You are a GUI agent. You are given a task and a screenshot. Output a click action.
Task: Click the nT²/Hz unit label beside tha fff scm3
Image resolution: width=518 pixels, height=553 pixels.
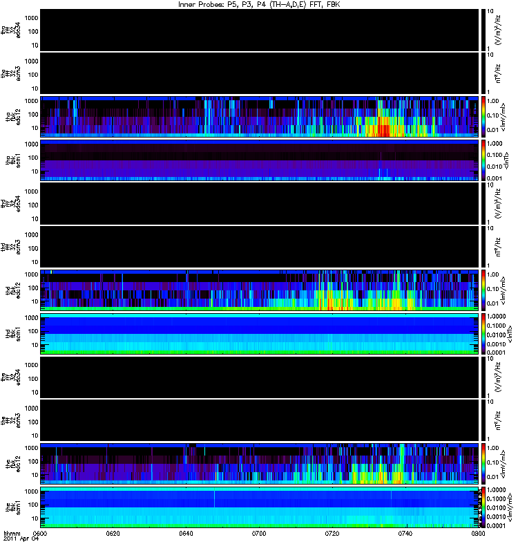(498, 73)
